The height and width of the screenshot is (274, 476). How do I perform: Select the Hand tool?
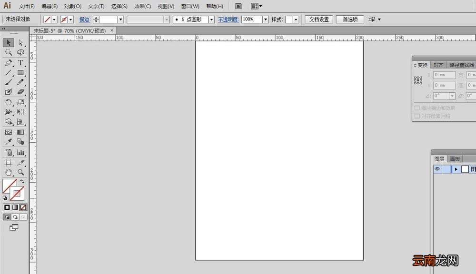pyautogui.click(x=9, y=172)
